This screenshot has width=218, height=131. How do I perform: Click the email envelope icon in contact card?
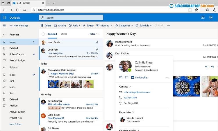coord(121,77)
